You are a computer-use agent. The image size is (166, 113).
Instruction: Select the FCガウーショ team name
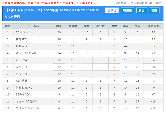[x=25, y=32]
